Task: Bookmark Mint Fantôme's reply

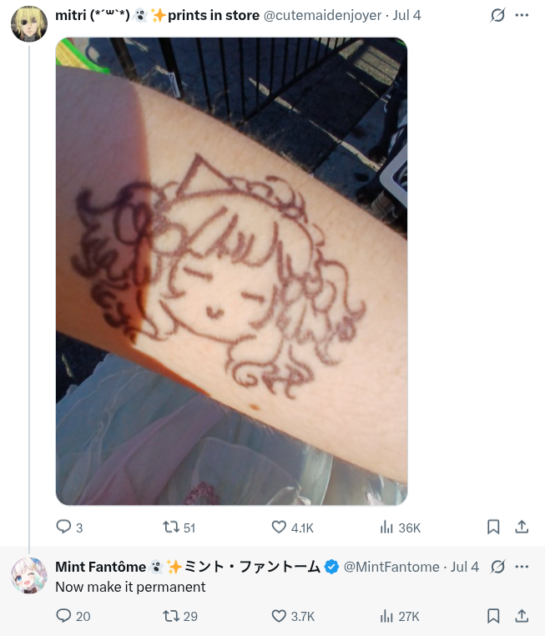Action: coord(493,616)
